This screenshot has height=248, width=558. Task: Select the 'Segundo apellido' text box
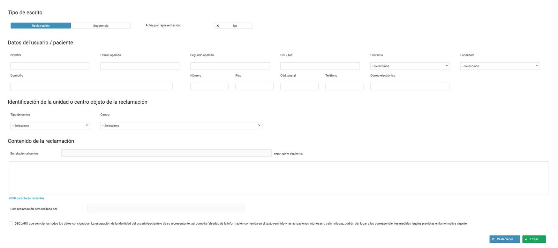click(230, 66)
